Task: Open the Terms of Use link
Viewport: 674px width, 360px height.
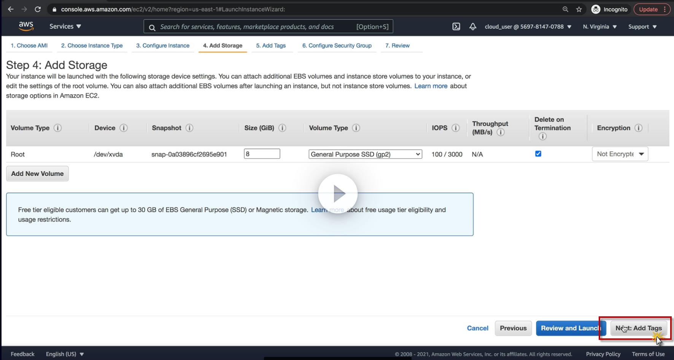Action: click(648, 354)
